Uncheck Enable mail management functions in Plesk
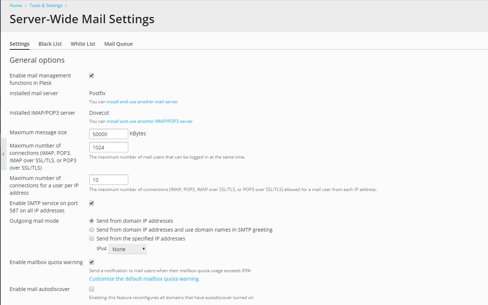This screenshot has width=488, height=305. [92, 76]
